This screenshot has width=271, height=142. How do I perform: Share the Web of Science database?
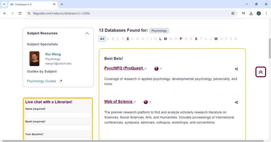236,102
